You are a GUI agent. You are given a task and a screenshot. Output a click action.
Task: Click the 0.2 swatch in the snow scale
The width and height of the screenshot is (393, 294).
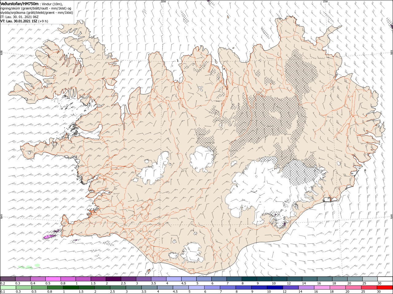[x=8, y=279]
